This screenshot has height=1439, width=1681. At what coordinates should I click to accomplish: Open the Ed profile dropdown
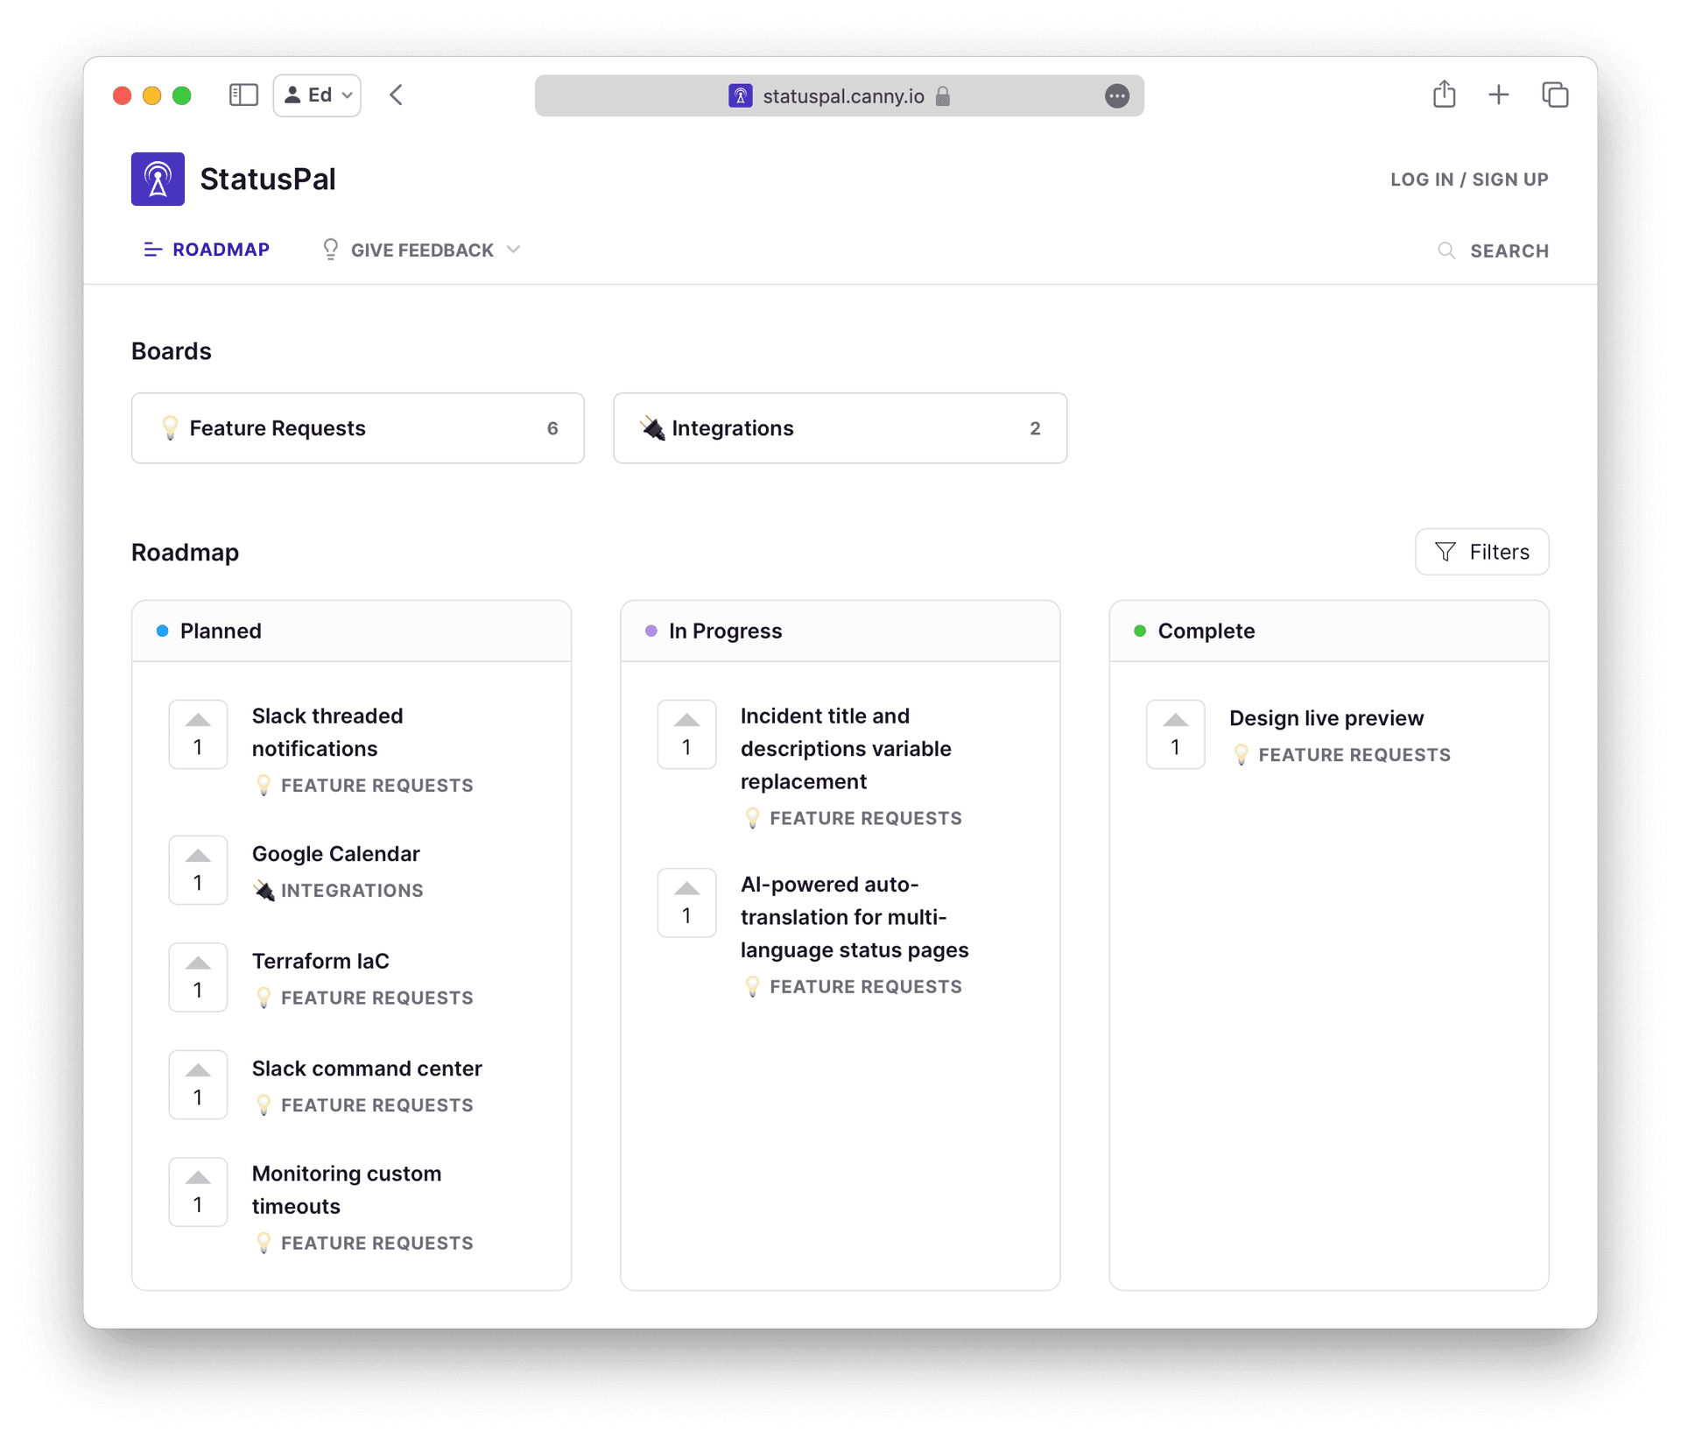316,95
